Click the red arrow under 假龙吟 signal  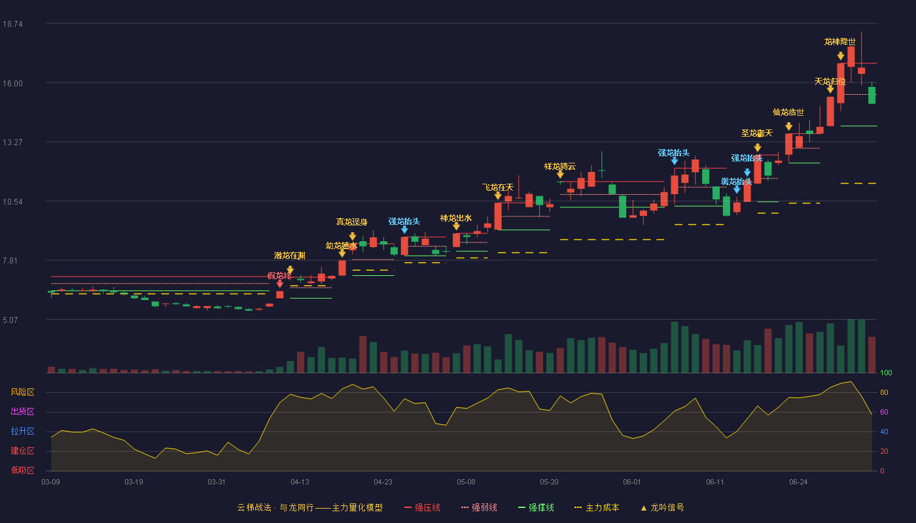coord(280,284)
